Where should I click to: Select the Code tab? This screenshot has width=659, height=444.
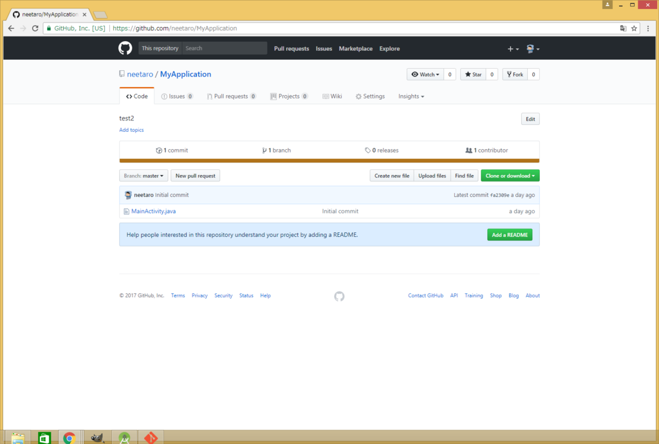coord(137,96)
